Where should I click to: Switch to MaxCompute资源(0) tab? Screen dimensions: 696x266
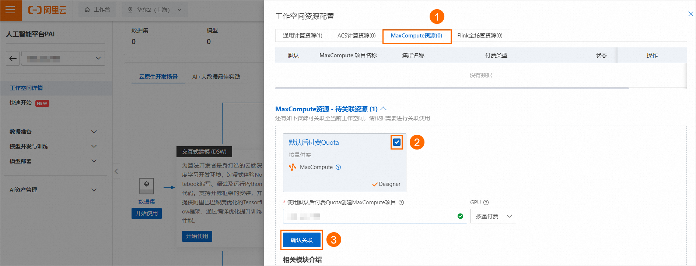(x=416, y=36)
